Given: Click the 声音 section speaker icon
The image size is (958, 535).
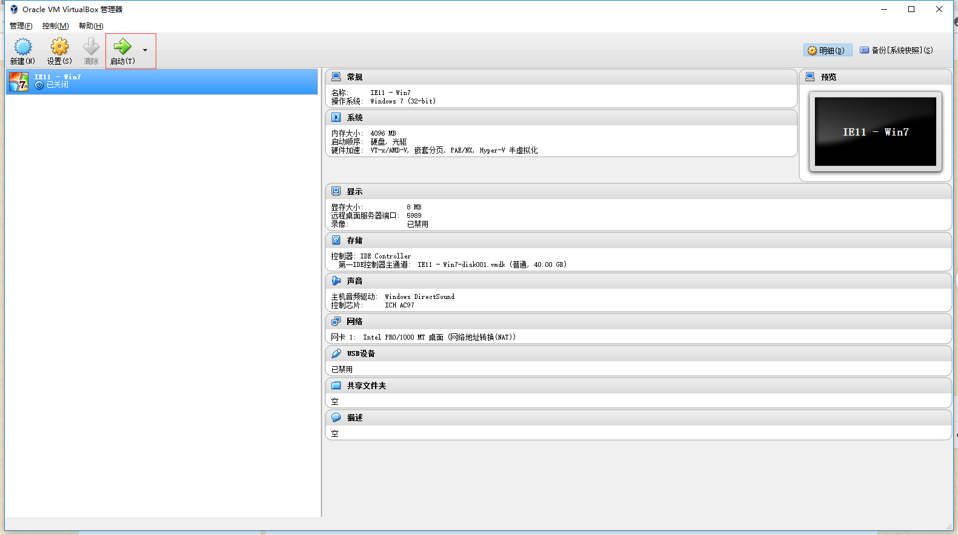Looking at the screenshot, I should (x=336, y=281).
